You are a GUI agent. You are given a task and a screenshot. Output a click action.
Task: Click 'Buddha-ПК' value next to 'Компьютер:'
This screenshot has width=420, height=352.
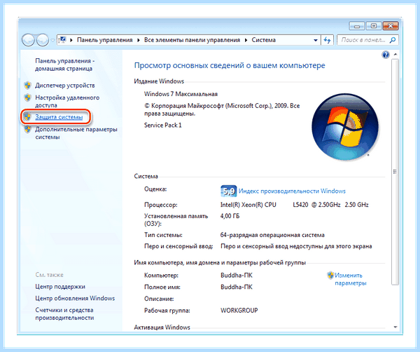pos(237,276)
